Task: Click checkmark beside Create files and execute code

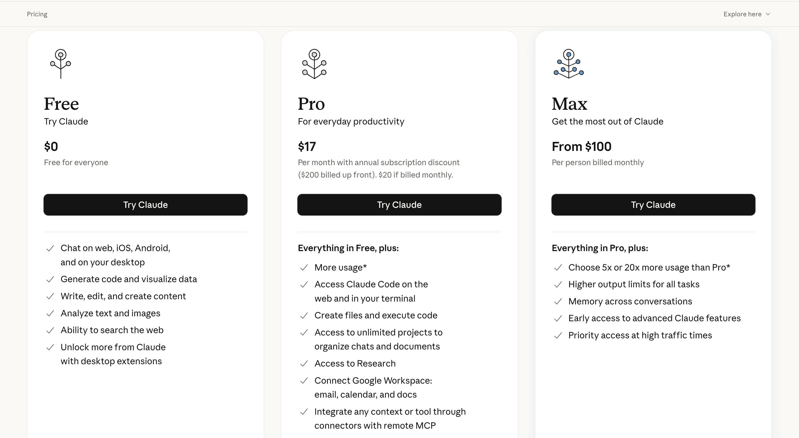Action: 304,315
